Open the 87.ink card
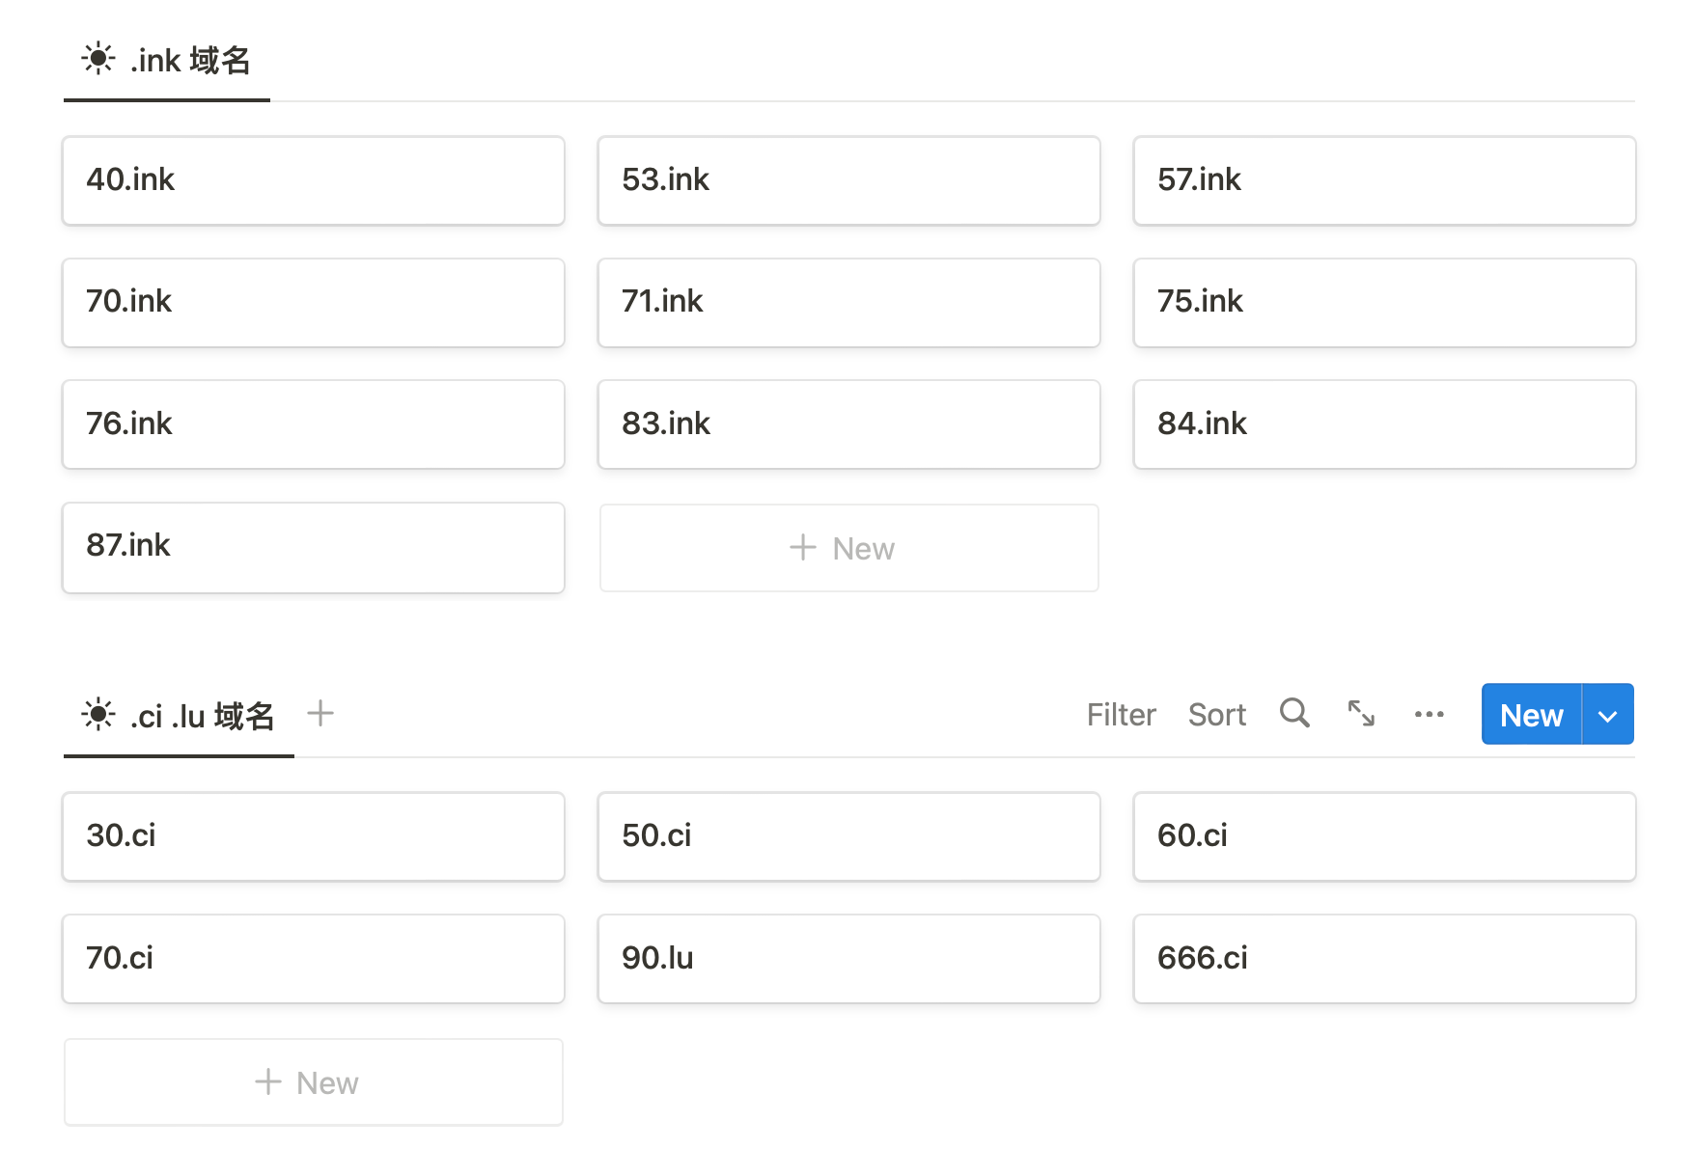This screenshot has width=1695, height=1175. (314, 547)
